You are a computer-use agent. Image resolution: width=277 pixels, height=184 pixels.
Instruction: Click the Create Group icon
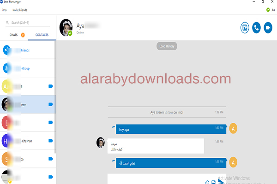6,68
